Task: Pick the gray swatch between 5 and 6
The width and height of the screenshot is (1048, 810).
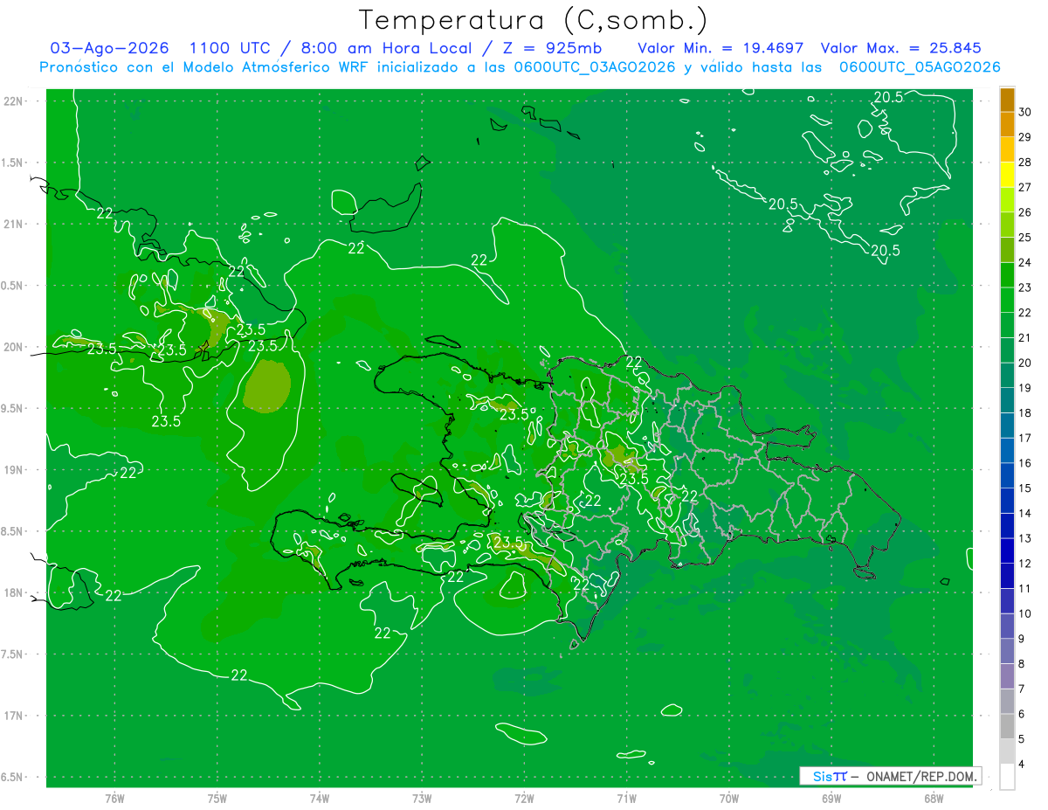Action: 1007,727
